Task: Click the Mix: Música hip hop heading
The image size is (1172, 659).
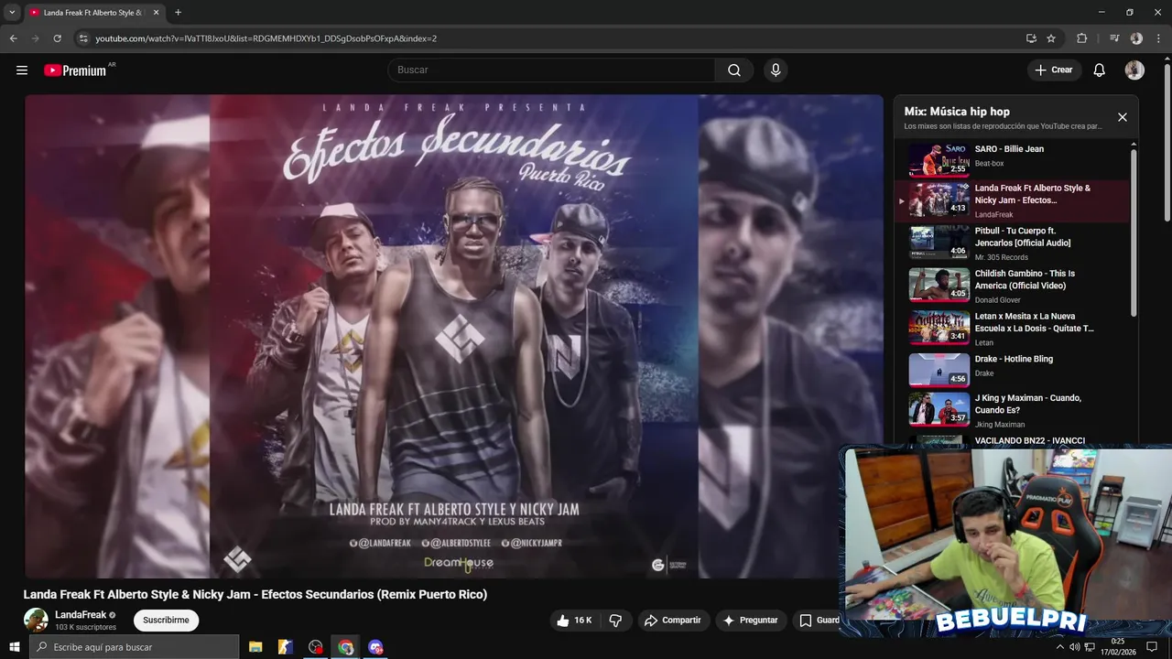Action: click(x=957, y=112)
